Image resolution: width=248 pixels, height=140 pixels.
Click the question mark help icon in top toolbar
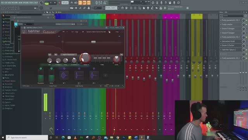165,3
